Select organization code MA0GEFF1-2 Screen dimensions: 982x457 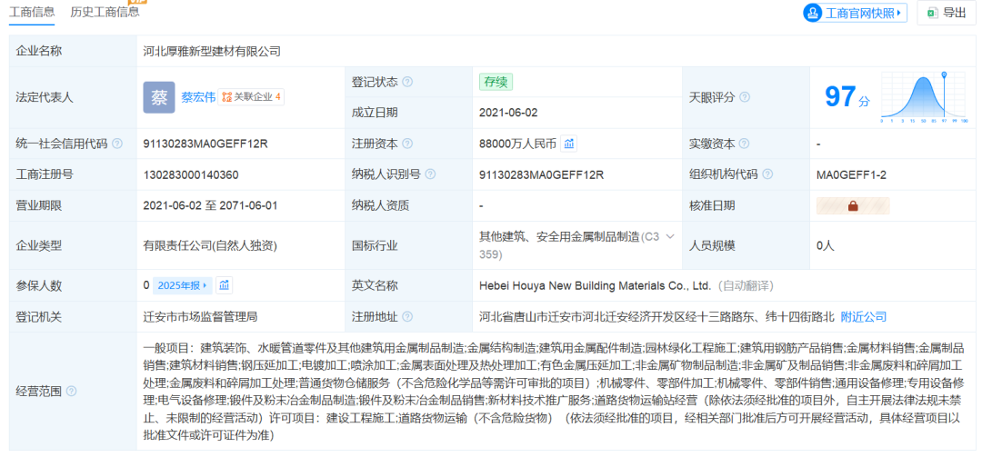(851, 174)
